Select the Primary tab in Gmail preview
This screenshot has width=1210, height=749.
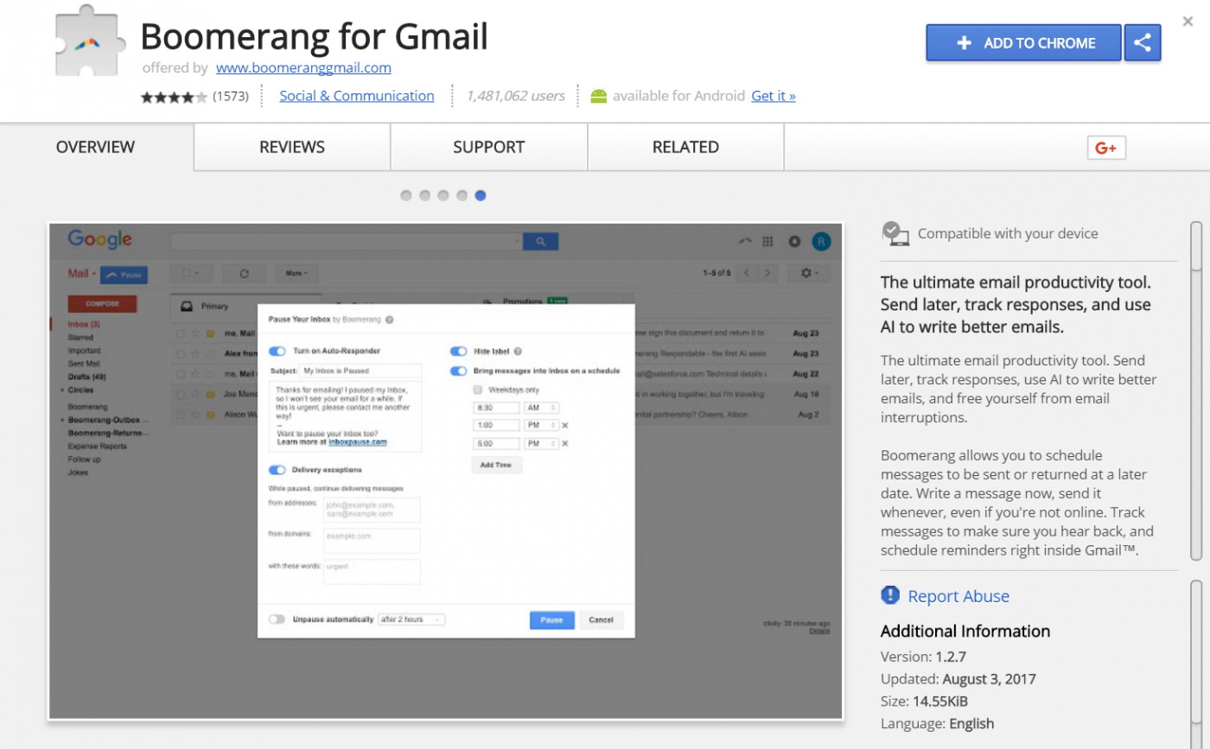[x=214, y=306]
